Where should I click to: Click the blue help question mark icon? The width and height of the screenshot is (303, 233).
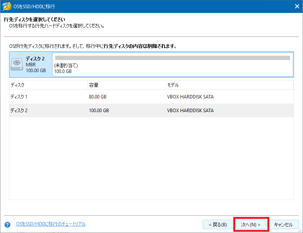(7, 225)
